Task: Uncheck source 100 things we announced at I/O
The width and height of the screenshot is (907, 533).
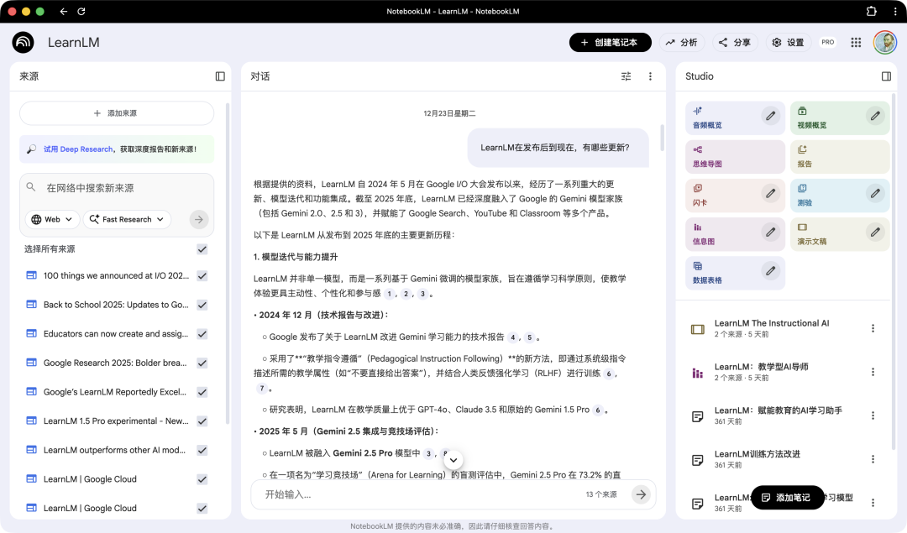Action: [202, 276]
